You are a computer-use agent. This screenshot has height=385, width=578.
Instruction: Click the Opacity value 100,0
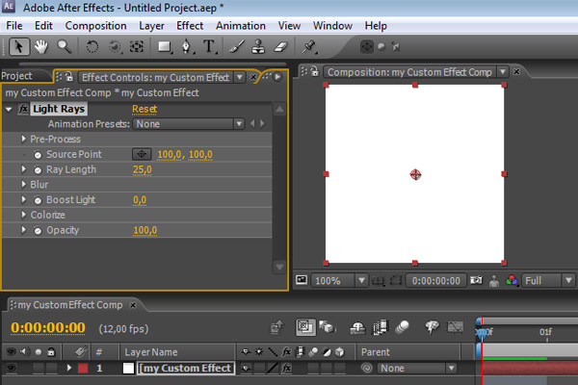pyautogui.click(x=145, y=230)
